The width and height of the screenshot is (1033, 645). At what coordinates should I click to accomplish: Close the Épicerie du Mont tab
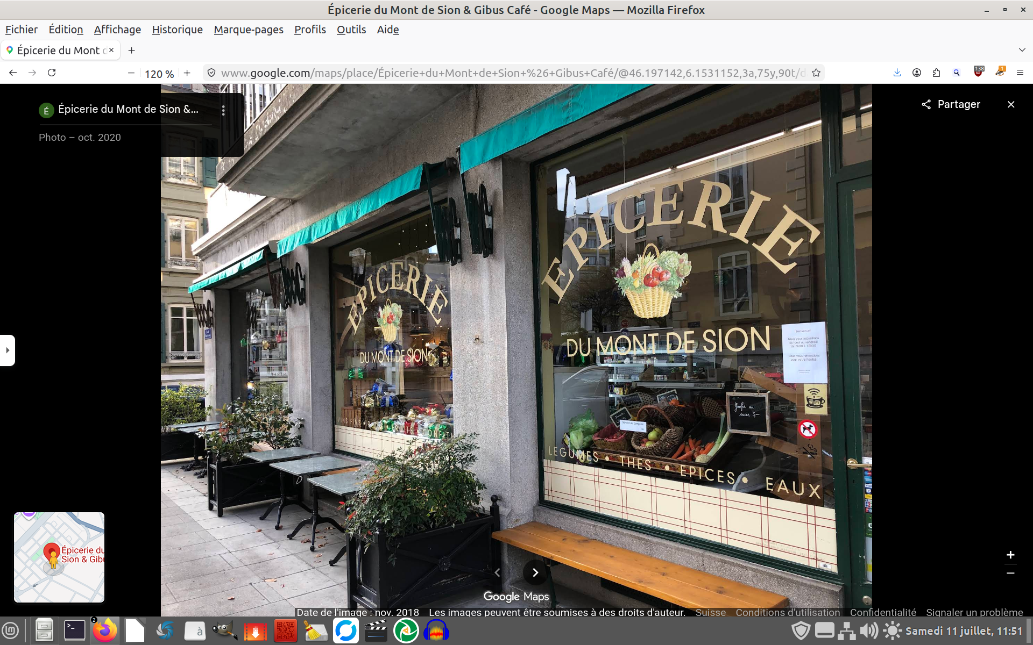click(x=111, y=50)
